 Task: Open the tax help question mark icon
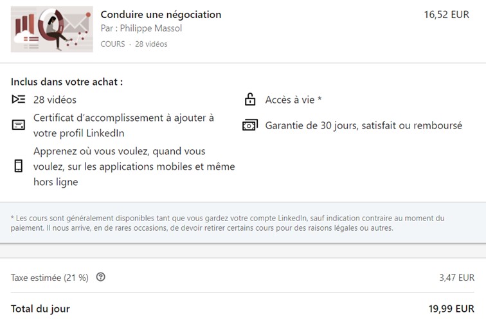(100, 277)
